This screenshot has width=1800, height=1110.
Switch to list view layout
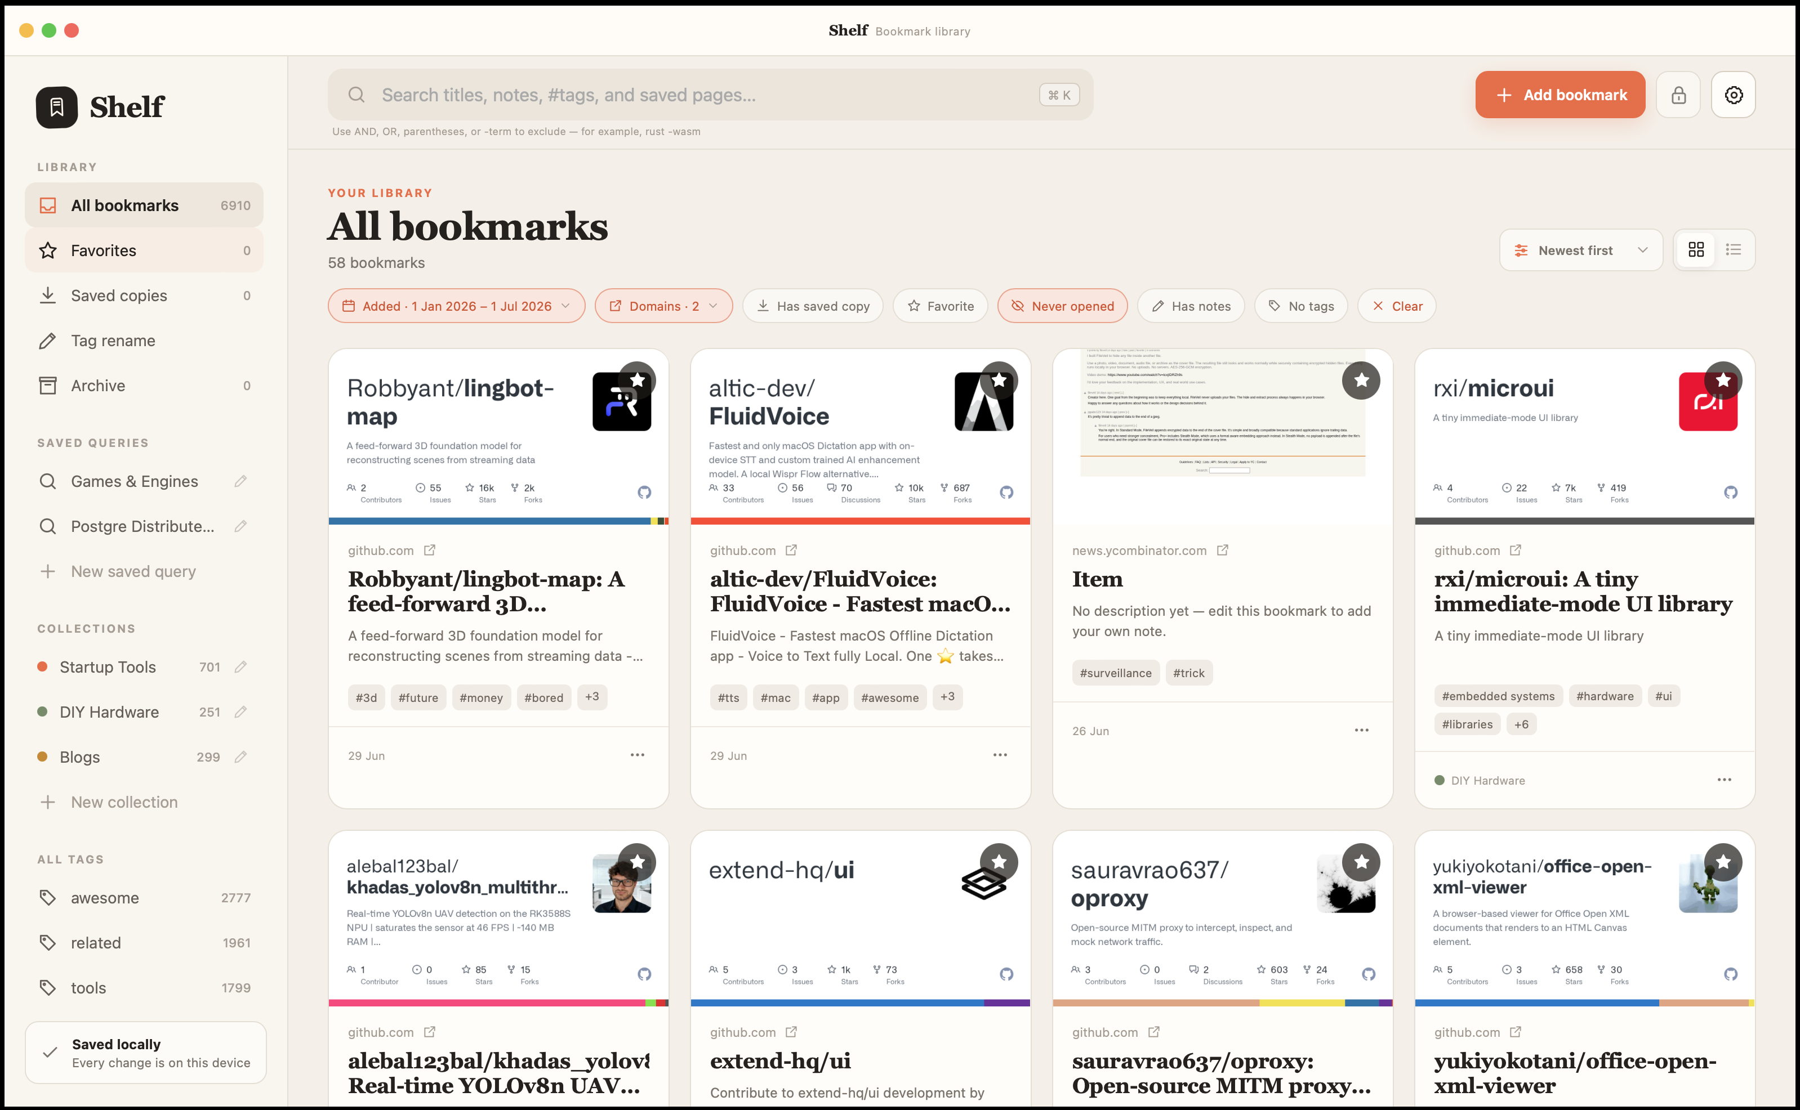(1733, 249)
